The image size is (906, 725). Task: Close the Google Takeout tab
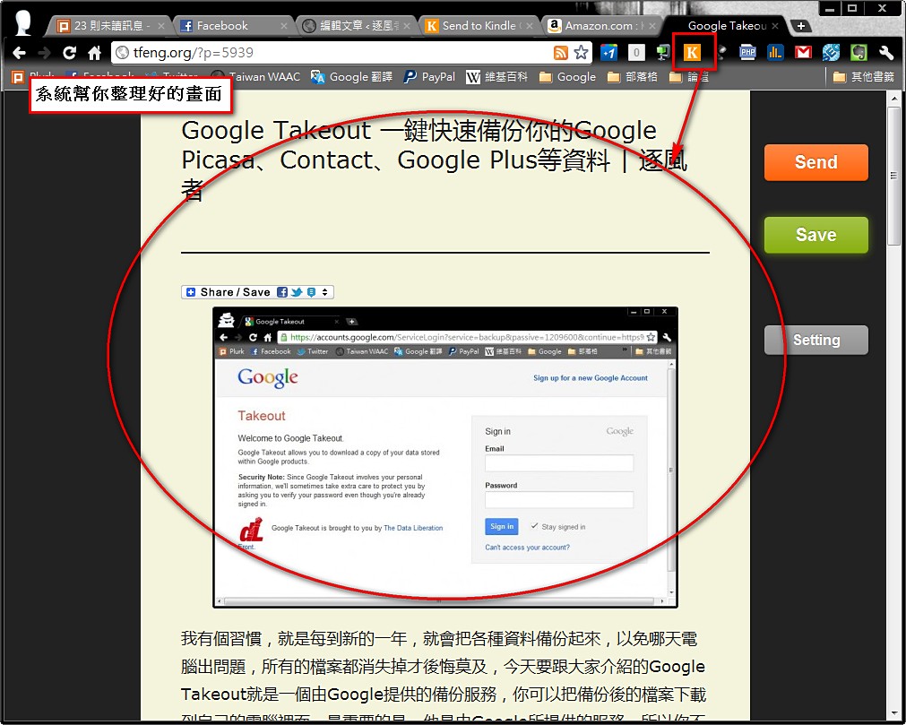[x=775, y=26]
